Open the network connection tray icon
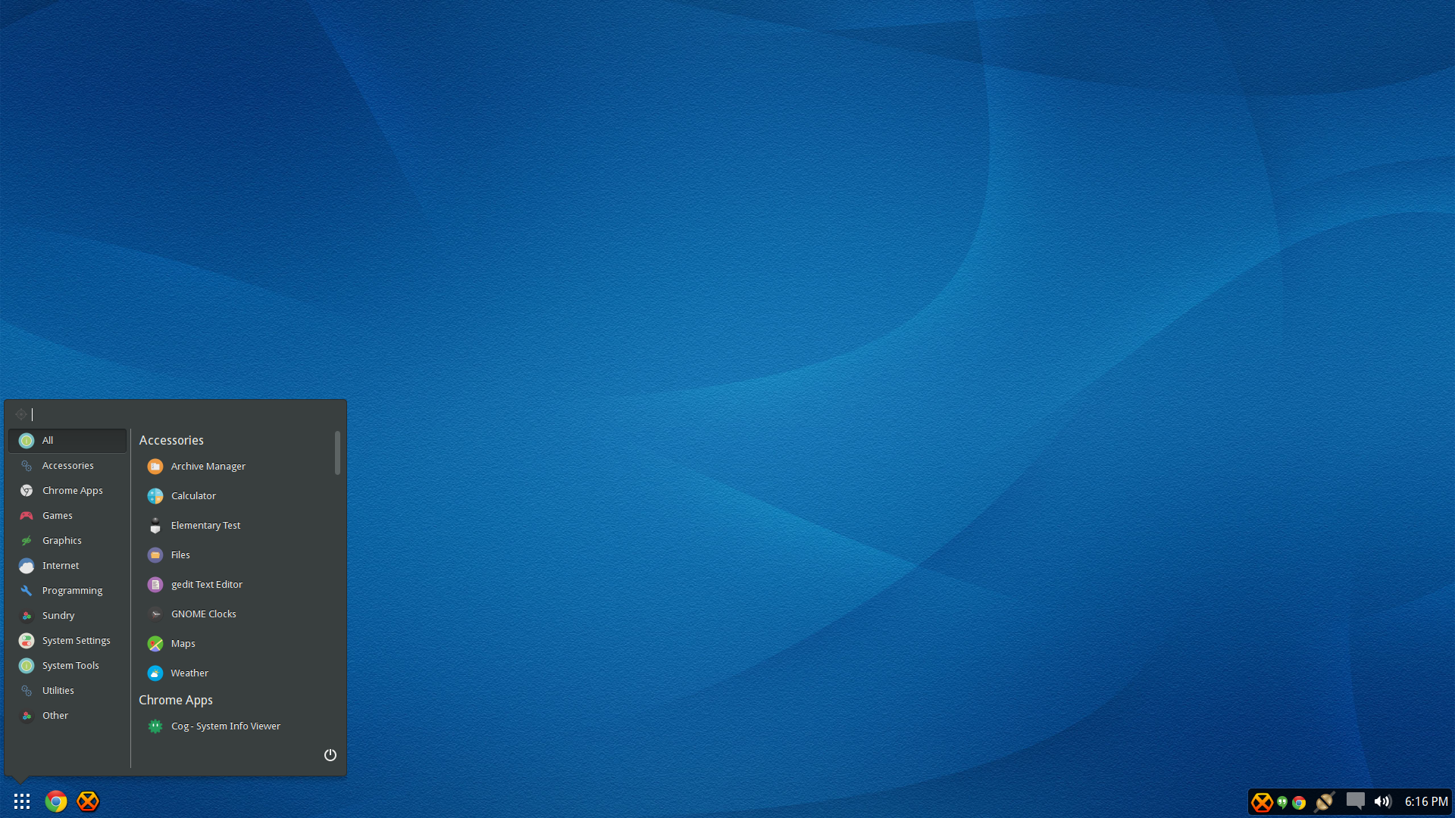 (1325, 801)
